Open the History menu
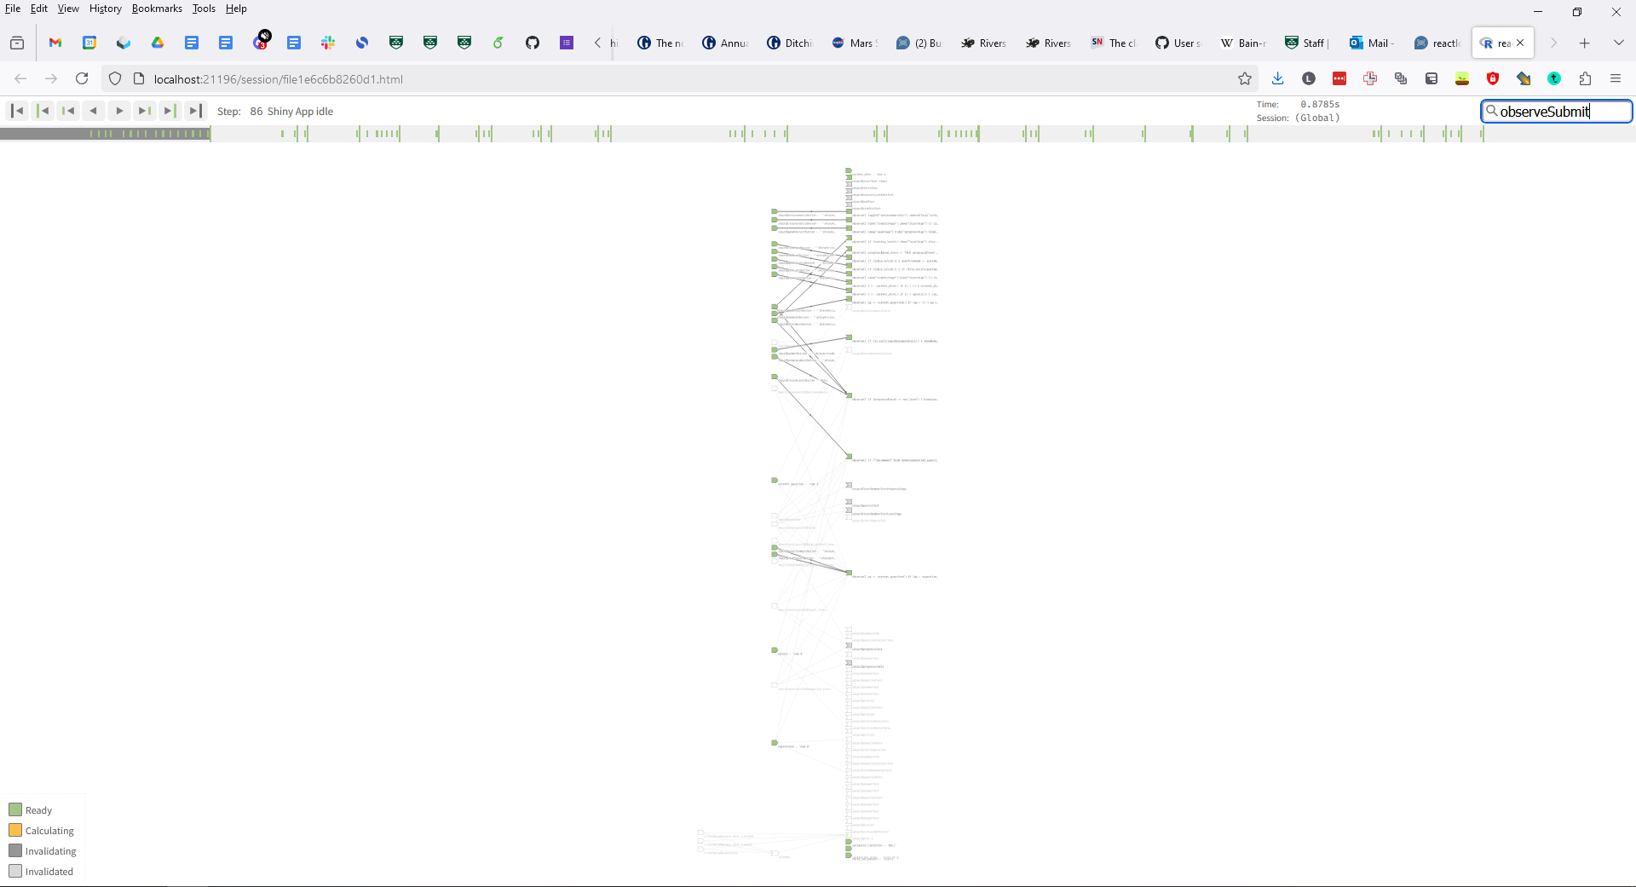Viewport: 1636px width, 887px height. coord(105,9)
